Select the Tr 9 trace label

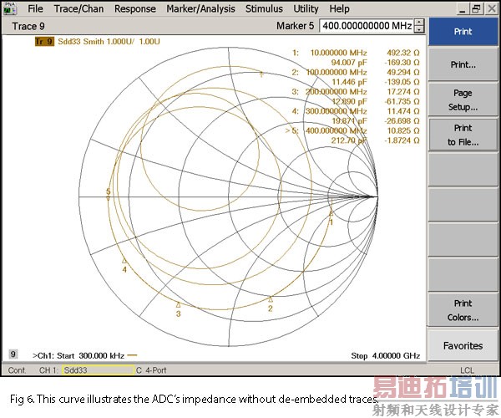coord(44,42)
